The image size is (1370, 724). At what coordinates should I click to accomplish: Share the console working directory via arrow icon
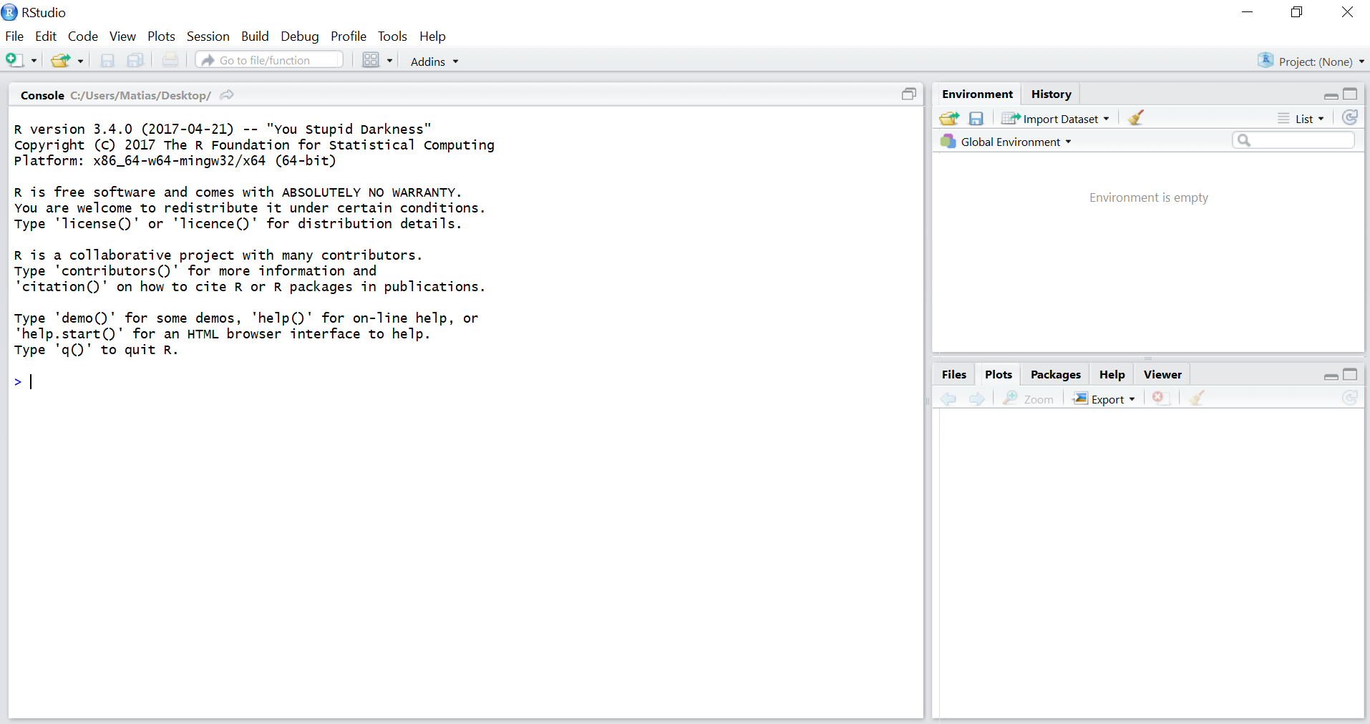[226, 94]
